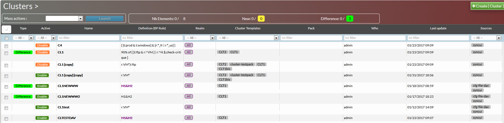Viewport: 504px width, 123px height.
Task: Click the broom clear-filters icon
Action: [x=6, y=29]
